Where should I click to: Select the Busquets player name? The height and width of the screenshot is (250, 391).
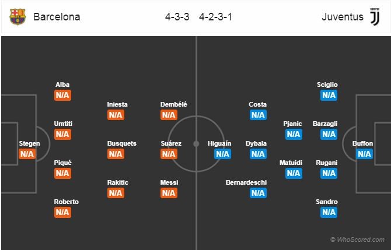122,143
